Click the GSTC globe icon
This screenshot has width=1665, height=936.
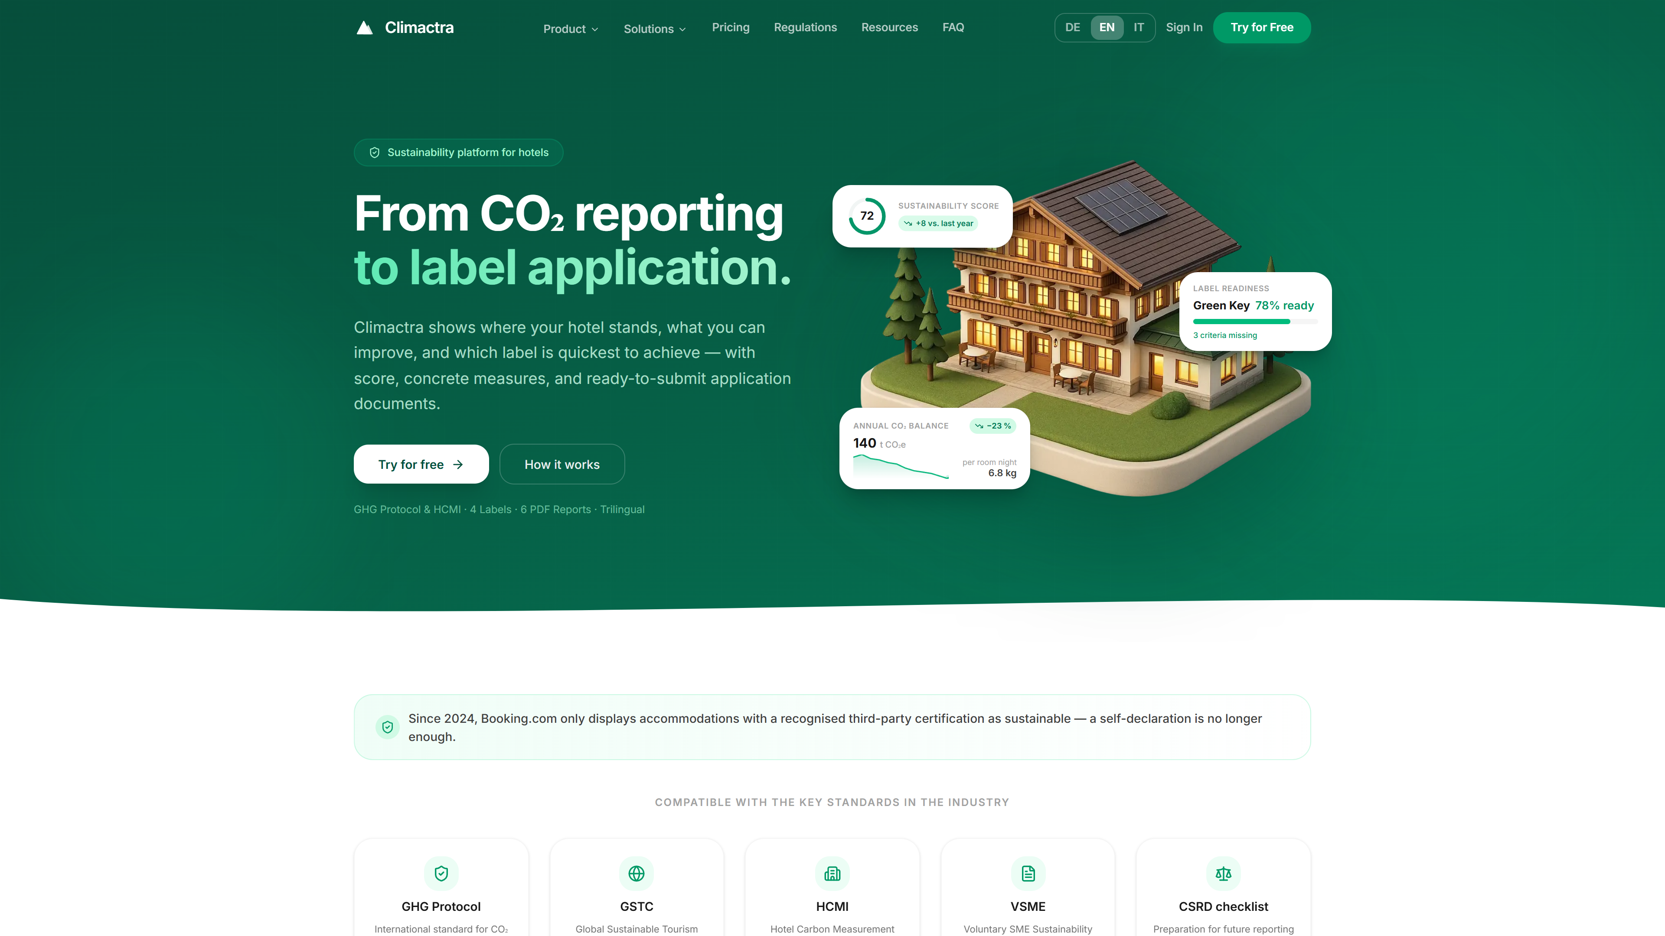coord(637,873)
